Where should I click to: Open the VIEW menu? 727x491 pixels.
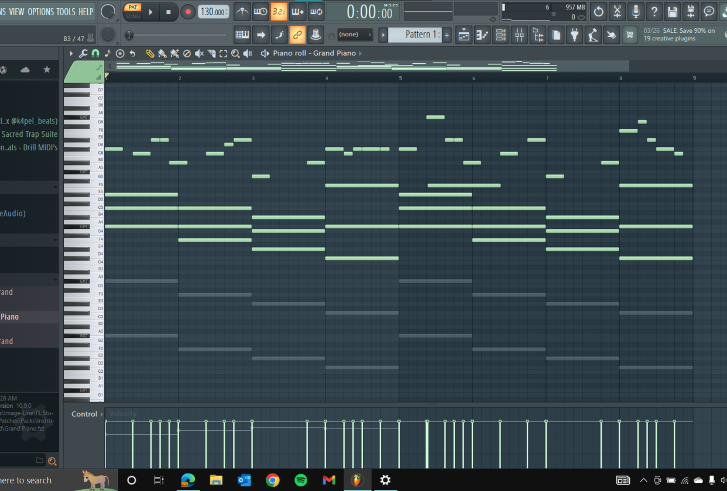17,11
